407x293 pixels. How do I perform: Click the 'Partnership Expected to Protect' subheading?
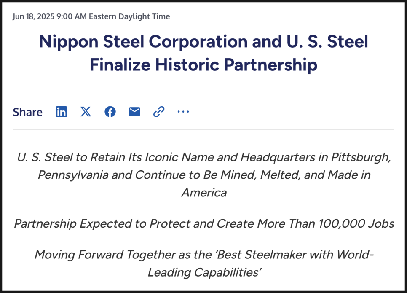click(204, 223)
